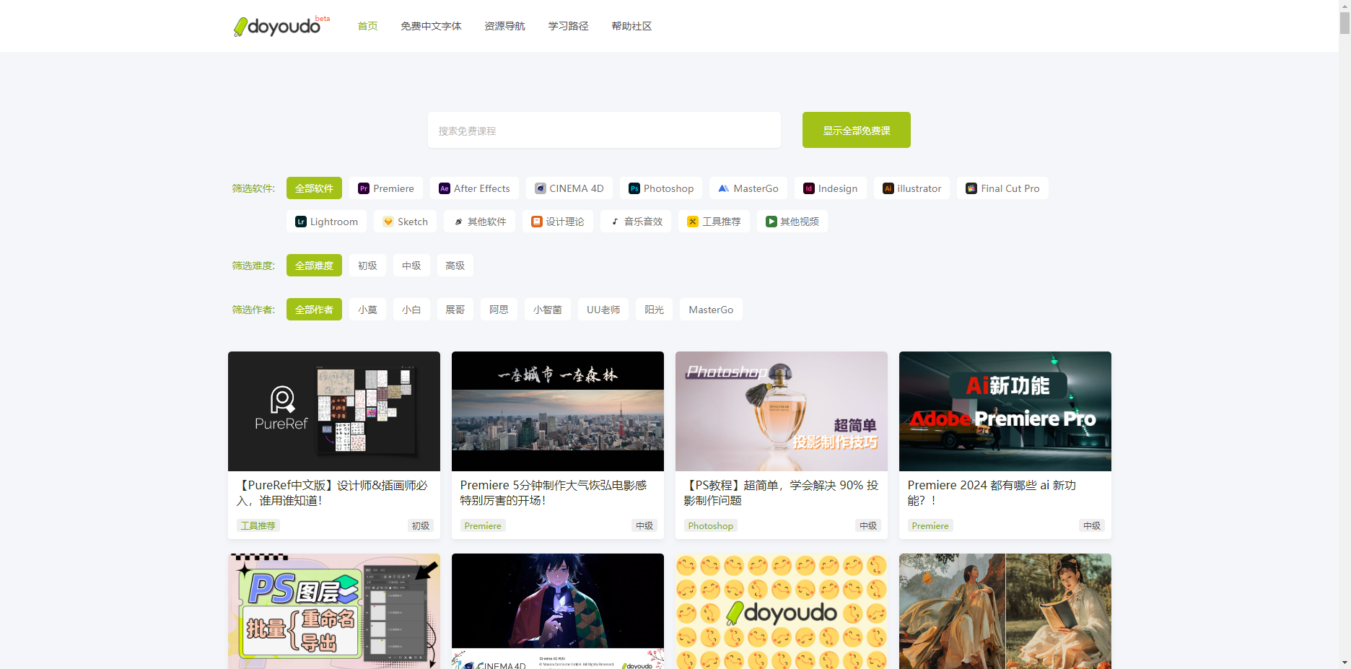Open the 一座城市一座森林 thumbnail
Screen dimensions: 1351x669
[x=558, y=411]
